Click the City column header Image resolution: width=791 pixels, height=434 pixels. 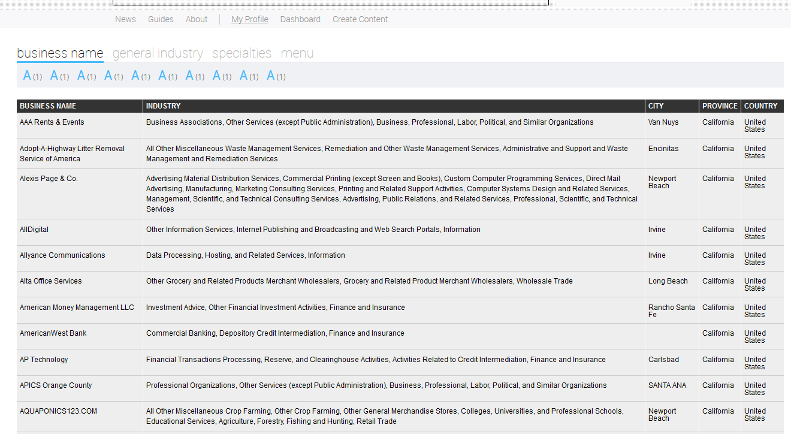coord(656,106)
